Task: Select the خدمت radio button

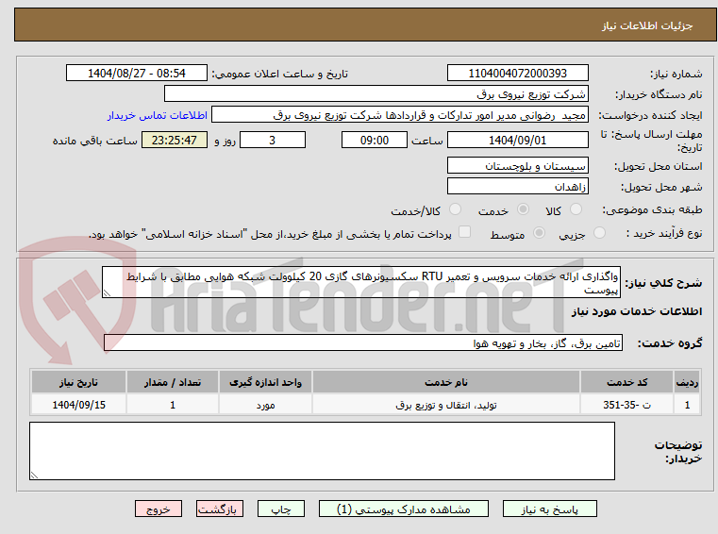Action: pos(523,209)
